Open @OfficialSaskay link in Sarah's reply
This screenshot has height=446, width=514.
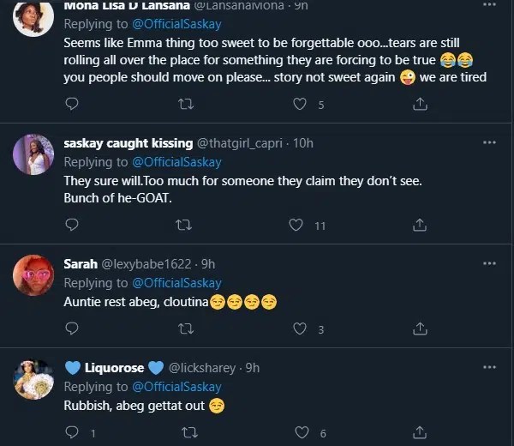176,283
